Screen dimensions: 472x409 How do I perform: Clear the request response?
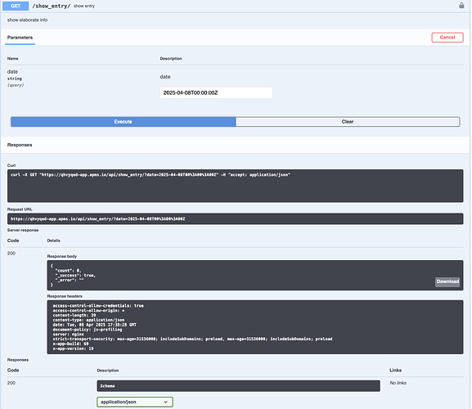tap(348, 122)
